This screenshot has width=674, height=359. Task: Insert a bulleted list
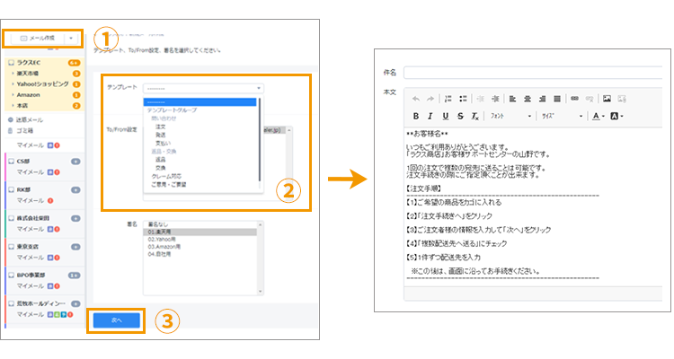463,99
